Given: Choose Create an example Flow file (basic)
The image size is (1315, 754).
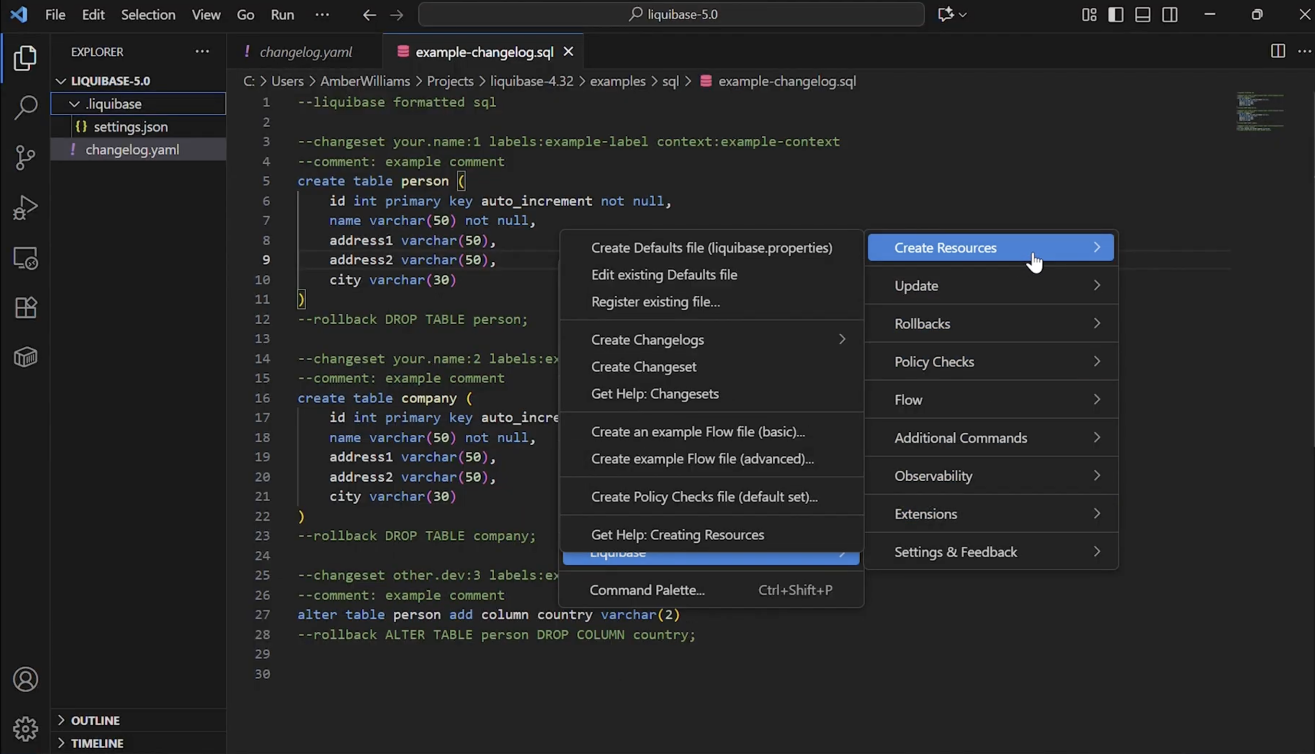Looking at the screenshot, I should (x=711, y=431).
